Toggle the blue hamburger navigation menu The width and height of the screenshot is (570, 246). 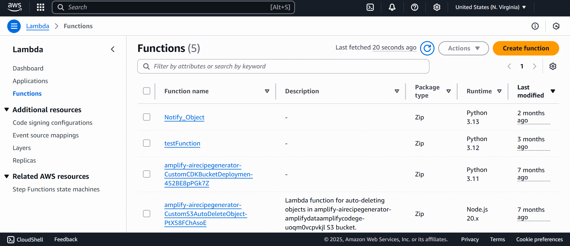click(14, 26)
